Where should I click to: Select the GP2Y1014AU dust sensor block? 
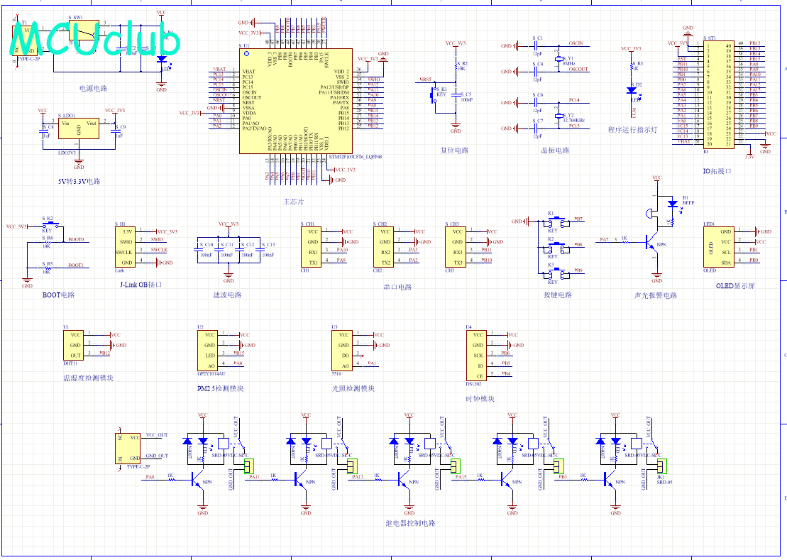208,350
